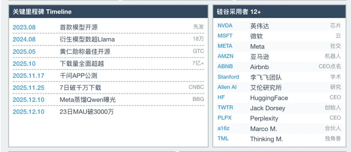Click the ABNB ticker
Viewport: 351px width, 152px height.
pos(225,66)
